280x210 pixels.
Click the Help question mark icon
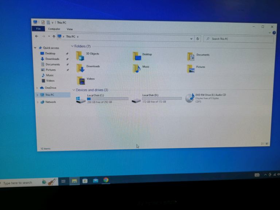274,33
